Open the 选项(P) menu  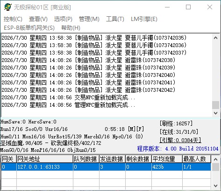[x=63, y=19]
